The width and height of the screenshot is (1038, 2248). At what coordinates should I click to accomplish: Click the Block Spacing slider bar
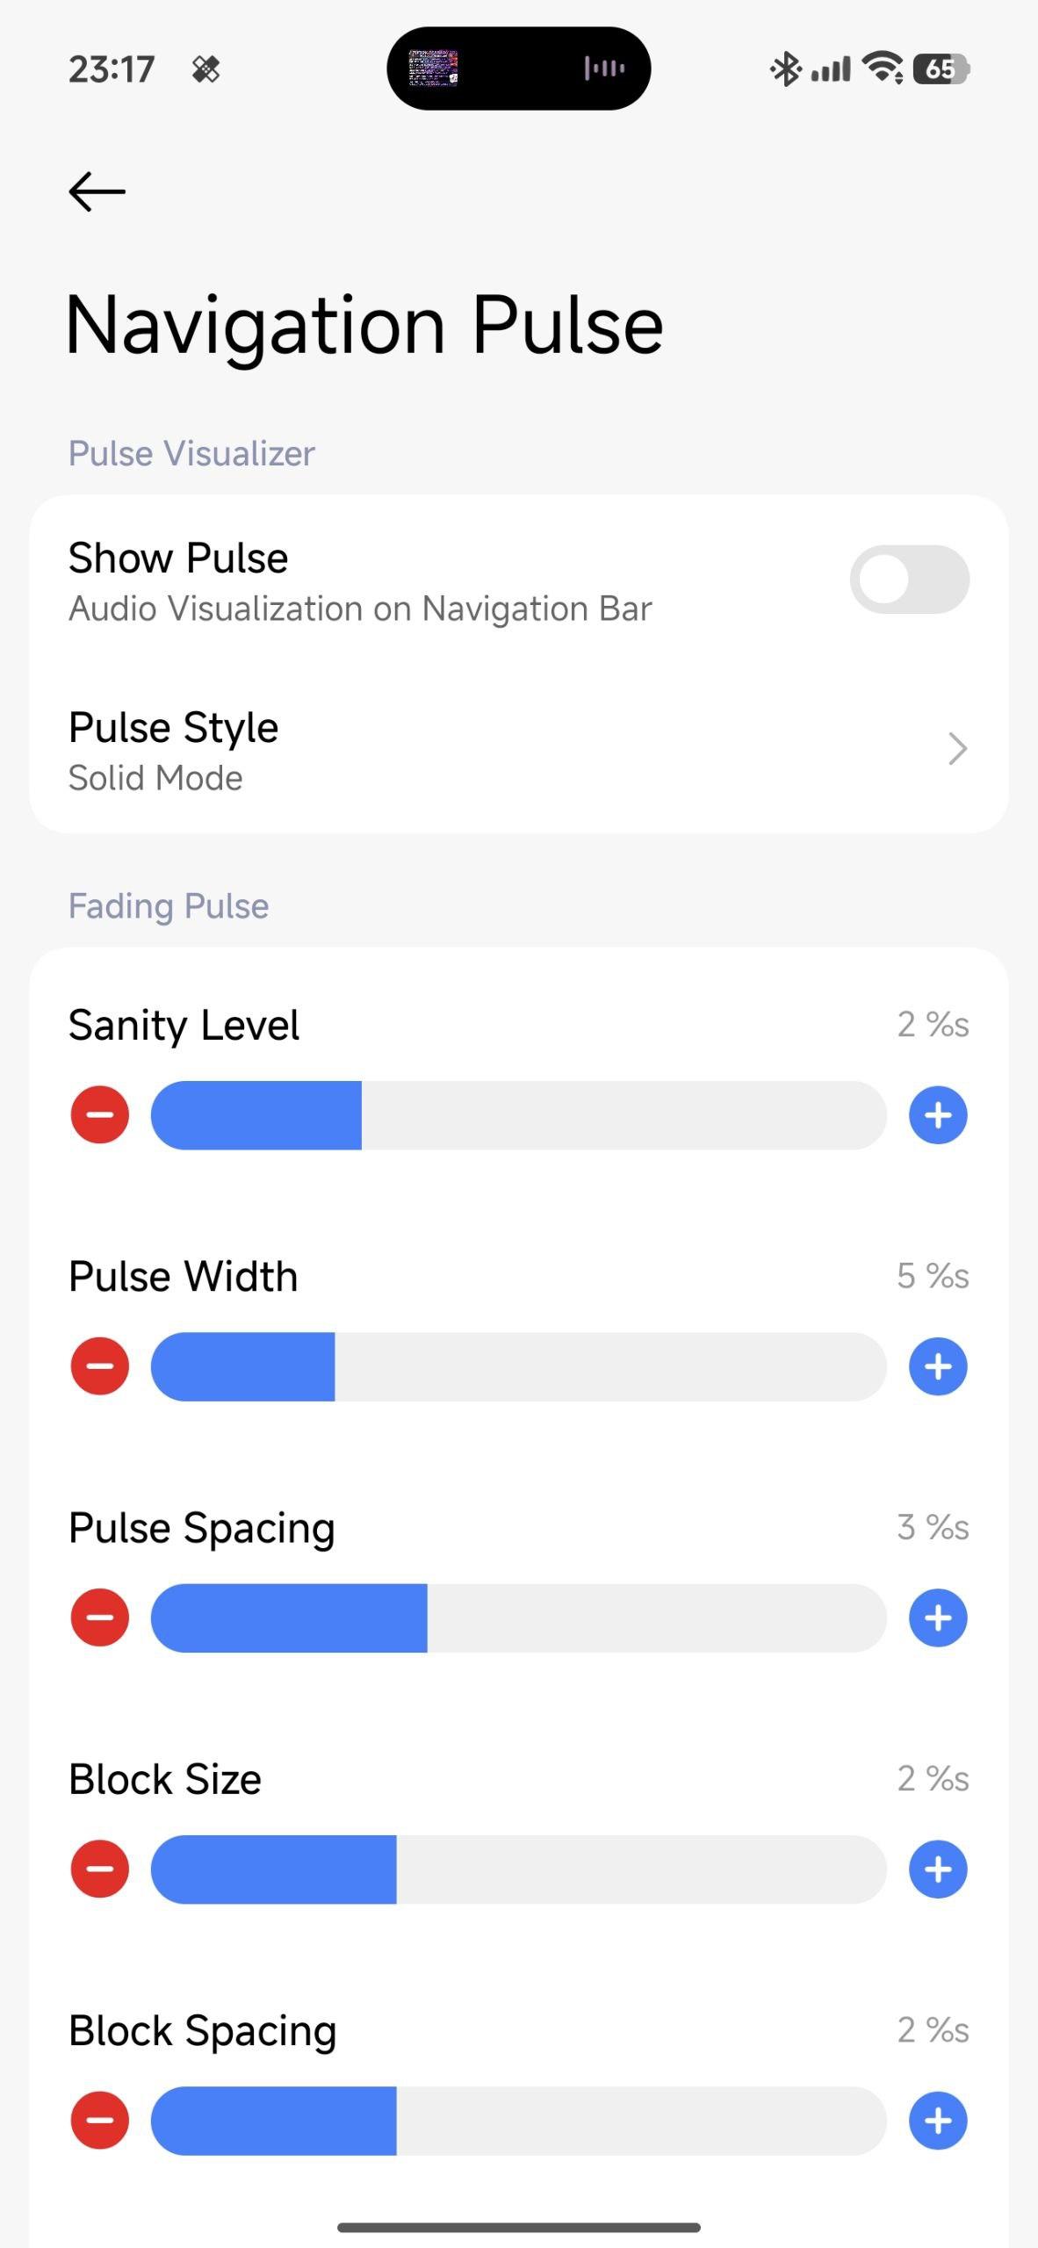click(518, 2121)
